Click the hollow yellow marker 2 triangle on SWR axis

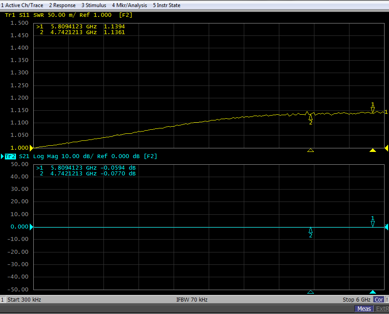coord(310,151)
